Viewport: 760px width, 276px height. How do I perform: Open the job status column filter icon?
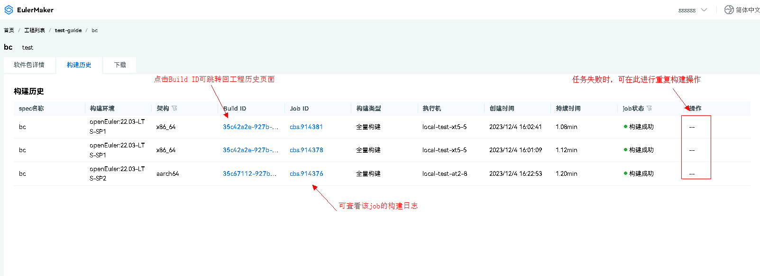(649, 108)
